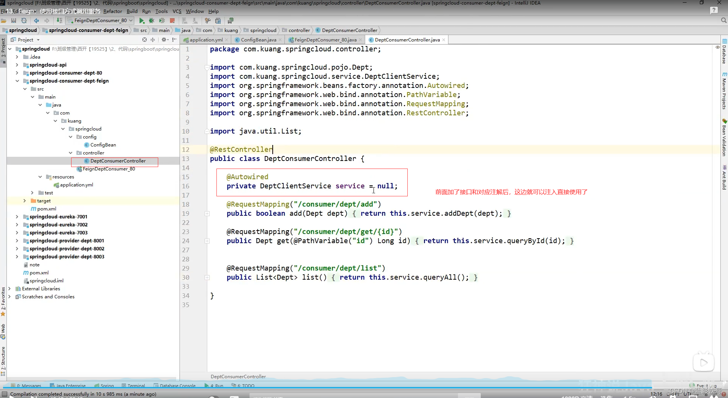This screenshot has width=728, height=398.
Task: Unfold the add method at line 19
Action: pos(207,213)
